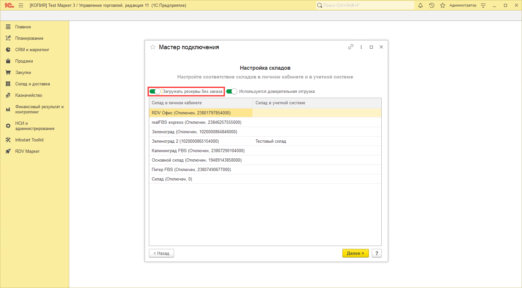Select Зеленоград 2 warehouse row

pyautogui.click(x=185, y=141)
